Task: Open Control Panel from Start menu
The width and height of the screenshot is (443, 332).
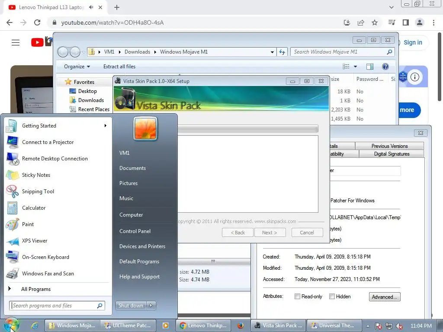Action: point(135,231)
